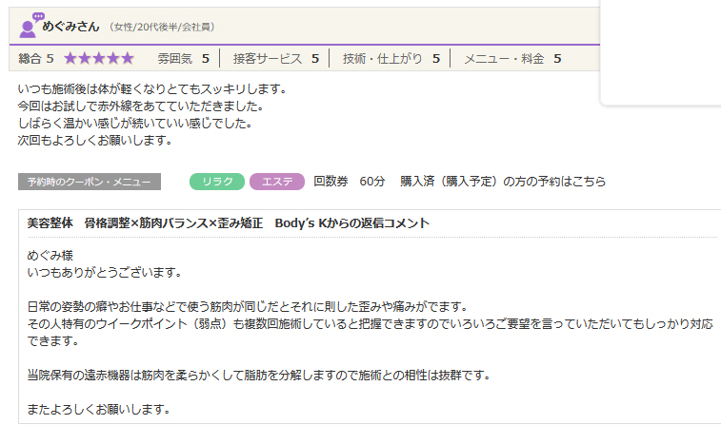Image resolution: width=721 pixels, height=425 pixels.
Task: Open reviewer めぐみさん's name
Action: click(71, 26)
